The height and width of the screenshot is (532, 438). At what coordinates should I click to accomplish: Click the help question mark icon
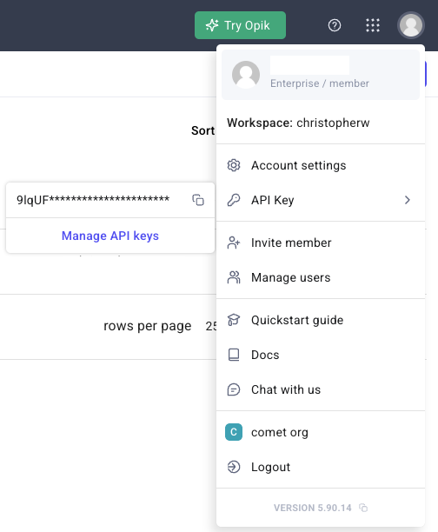point(335,25)
